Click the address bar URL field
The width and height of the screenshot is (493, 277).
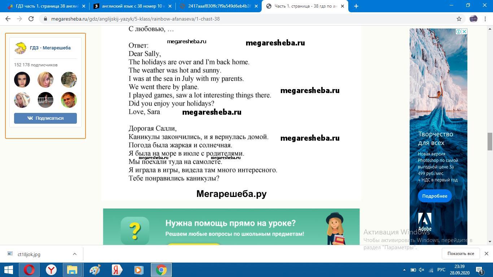coord(249,19)
